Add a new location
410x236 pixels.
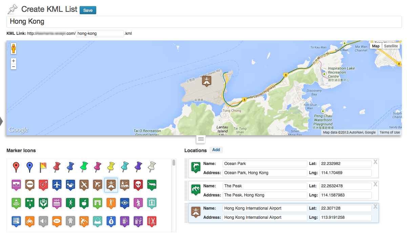[216, 150]
